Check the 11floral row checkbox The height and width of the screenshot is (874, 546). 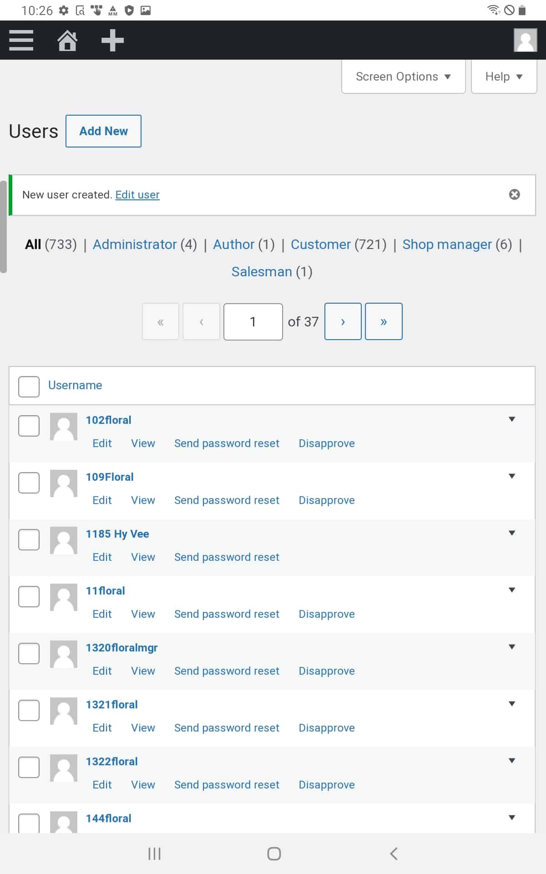point(29,596)
